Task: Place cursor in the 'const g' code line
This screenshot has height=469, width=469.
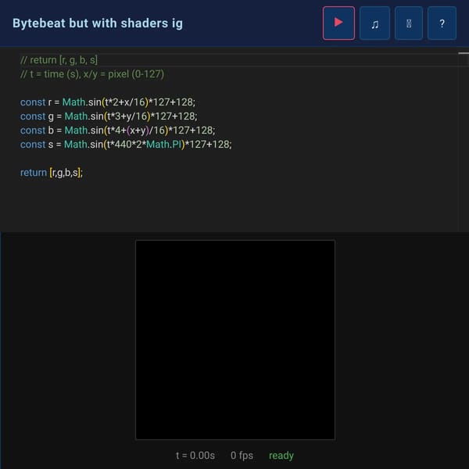Action: [x=109, y=116]
